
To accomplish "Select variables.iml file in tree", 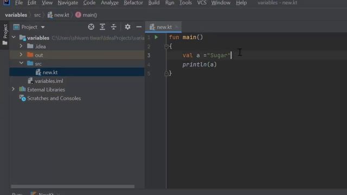I will [x=77, y=81].
